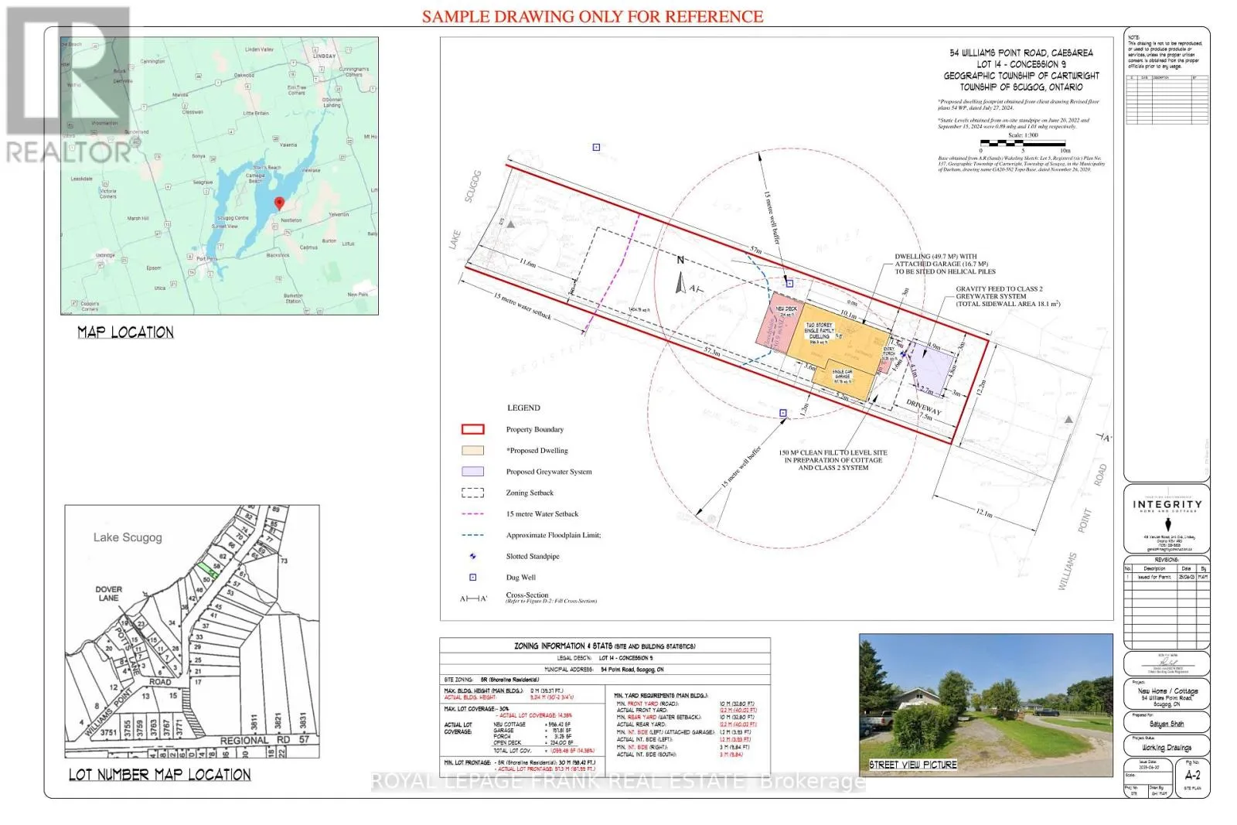
Task: Click the Slotted Standpipe legend symbol
Action: coord(472,557)
